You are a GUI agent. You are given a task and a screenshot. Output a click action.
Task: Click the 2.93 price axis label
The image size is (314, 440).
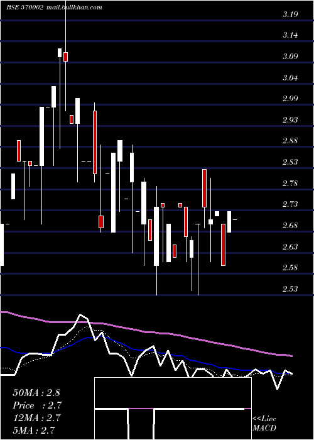290,120
